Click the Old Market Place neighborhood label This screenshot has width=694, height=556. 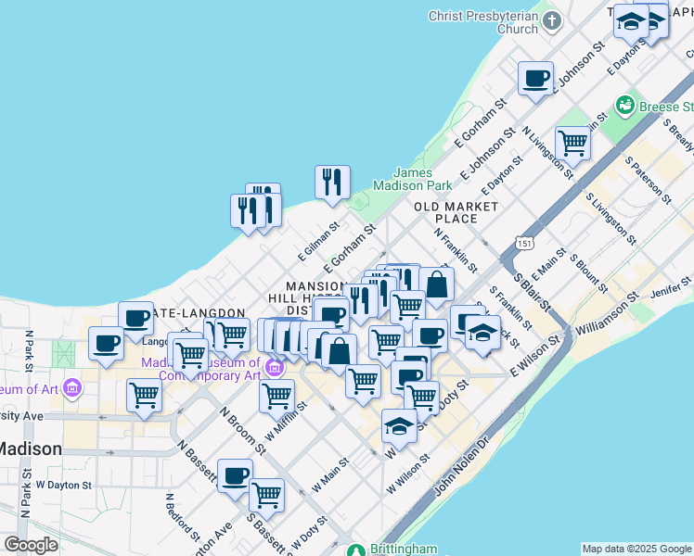click(456, 212)
